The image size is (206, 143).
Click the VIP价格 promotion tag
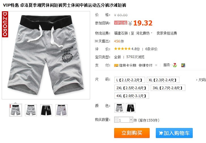[121, 23]
